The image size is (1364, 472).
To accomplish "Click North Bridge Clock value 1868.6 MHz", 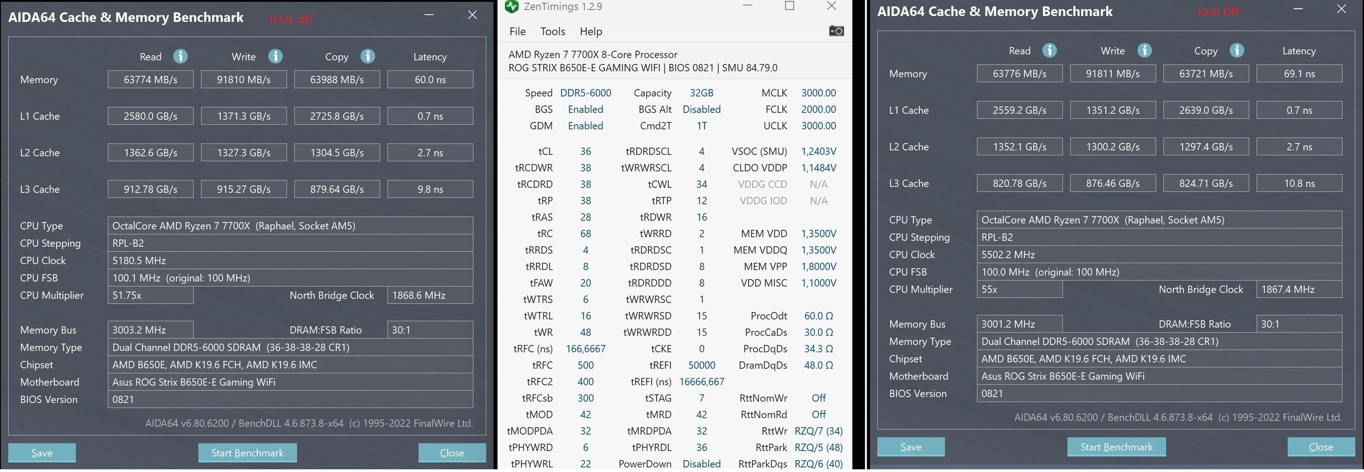I will 430,295.
